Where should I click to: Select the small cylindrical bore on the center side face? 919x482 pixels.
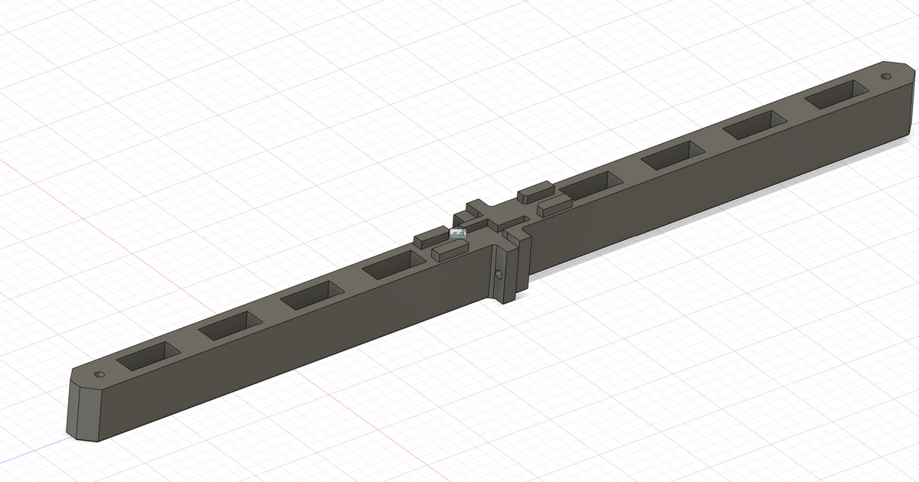pyautogui.click(x=499, y=273)
